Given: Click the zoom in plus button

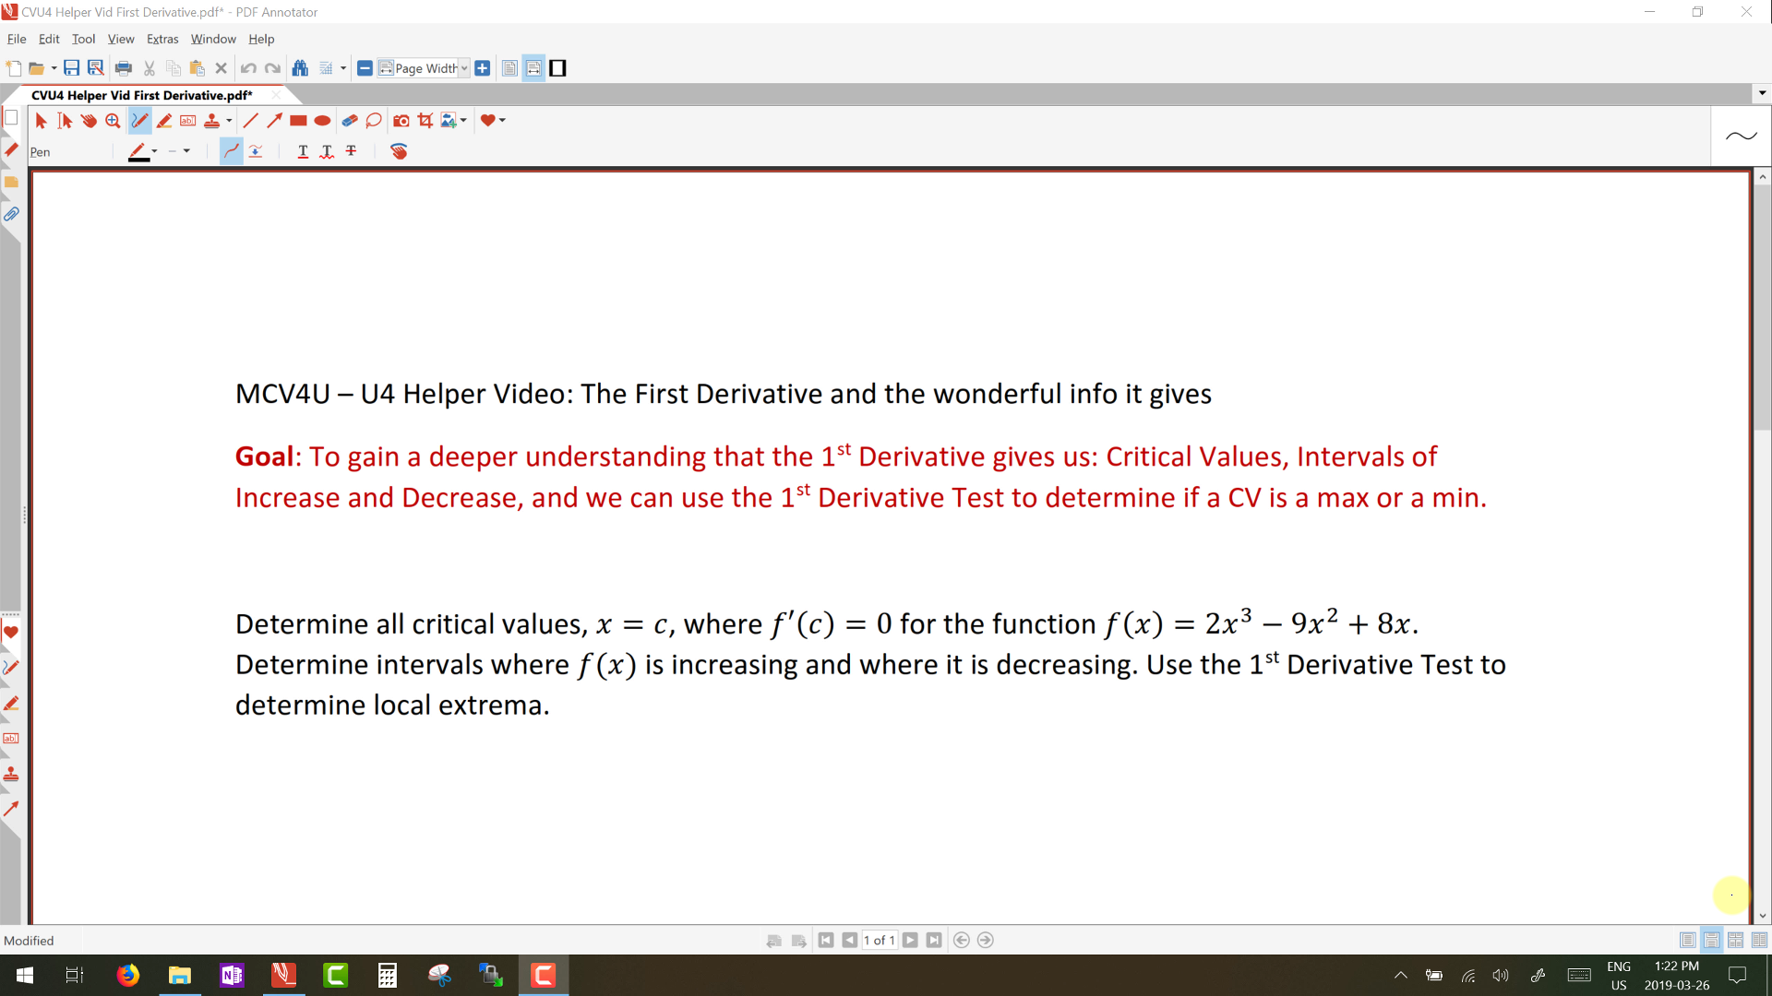Looking at the screenshot, I should (482, 68).
